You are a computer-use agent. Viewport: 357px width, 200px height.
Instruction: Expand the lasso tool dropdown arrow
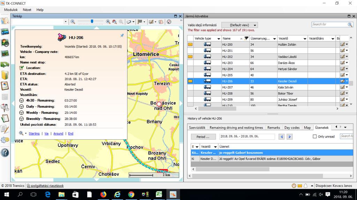tap(134, 22)
